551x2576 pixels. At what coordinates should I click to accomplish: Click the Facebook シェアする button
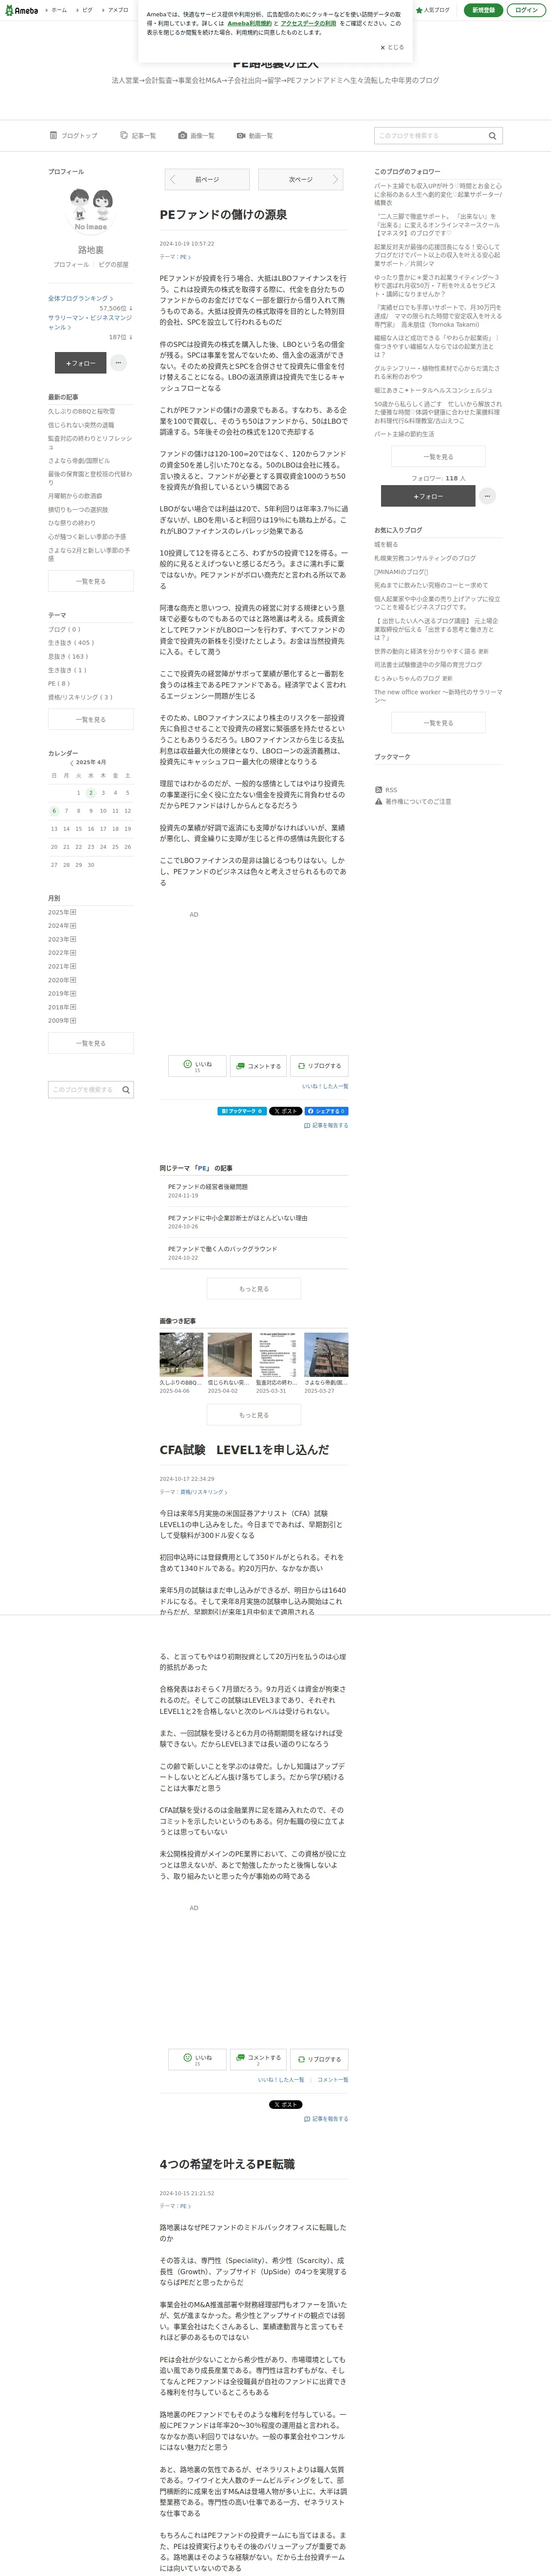[x=326, y=1111]
